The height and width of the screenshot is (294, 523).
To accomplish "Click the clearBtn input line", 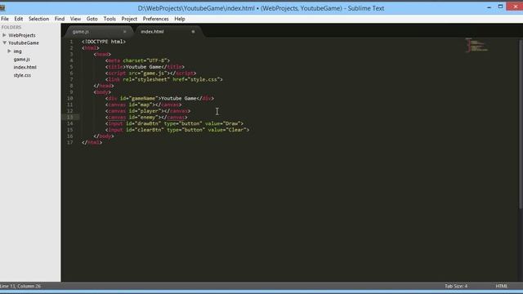I will tap(177, 130).
